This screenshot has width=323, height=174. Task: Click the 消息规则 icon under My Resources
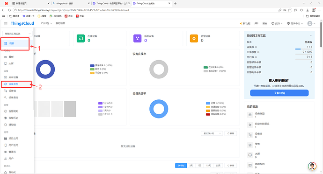[250, 165]
